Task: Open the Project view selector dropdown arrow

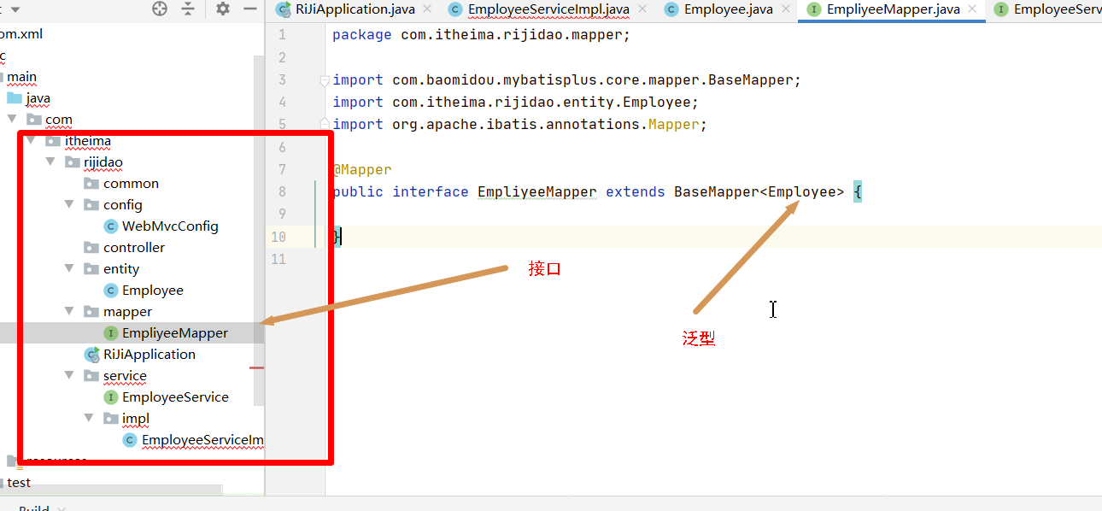Action: click(15, 9)
